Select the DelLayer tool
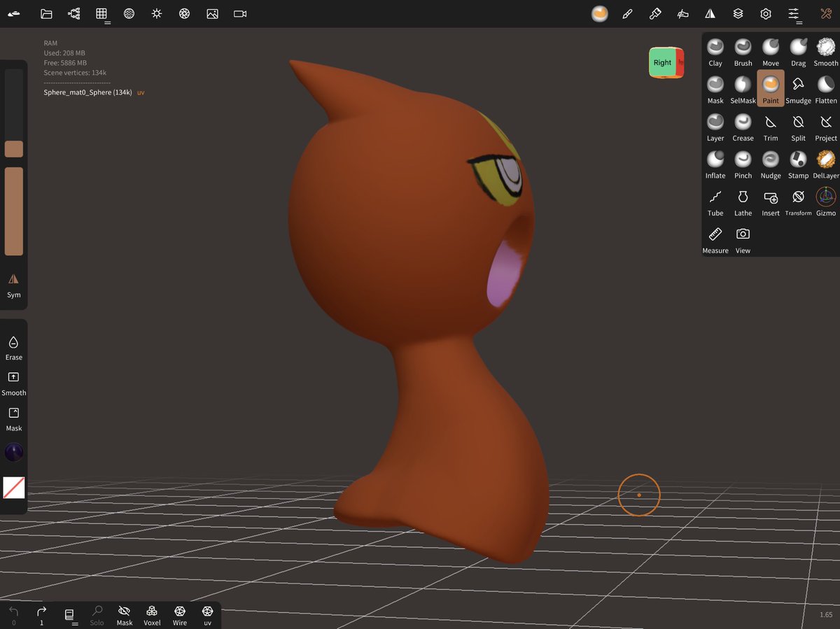The height and width of the screenshot is (629, 840). (x=826, y=165)
